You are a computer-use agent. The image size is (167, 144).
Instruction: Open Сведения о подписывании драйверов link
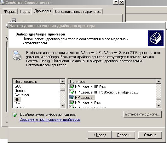pos(50,120)
